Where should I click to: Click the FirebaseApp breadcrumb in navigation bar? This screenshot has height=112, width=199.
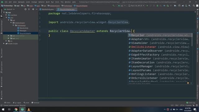click(x=7, y=6)
